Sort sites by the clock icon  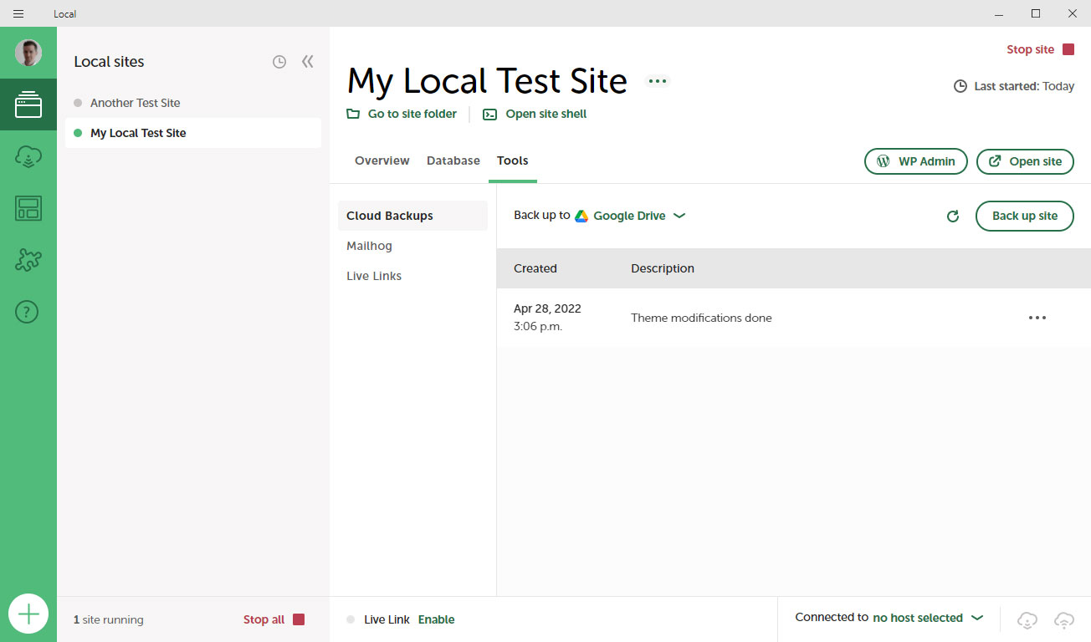click(x=279, y=62)
